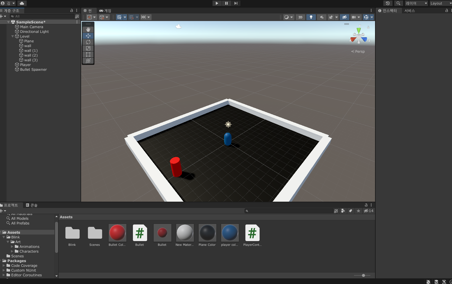
Task: Switch to the Inspector (인스펙터) tab
Action: (x=388, y=11)
